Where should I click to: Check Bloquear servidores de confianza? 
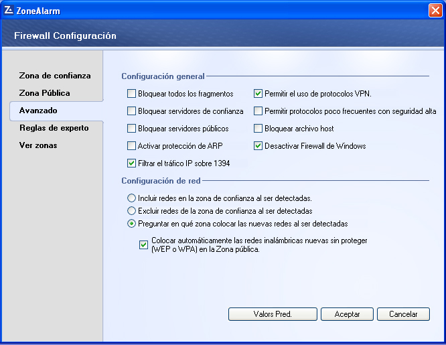(131, 111)
